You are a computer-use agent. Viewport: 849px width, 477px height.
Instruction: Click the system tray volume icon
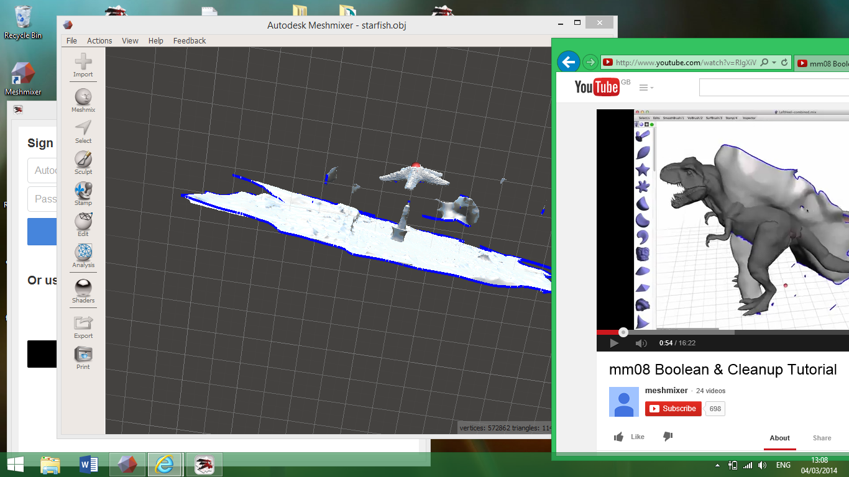(x=763, y=465)
